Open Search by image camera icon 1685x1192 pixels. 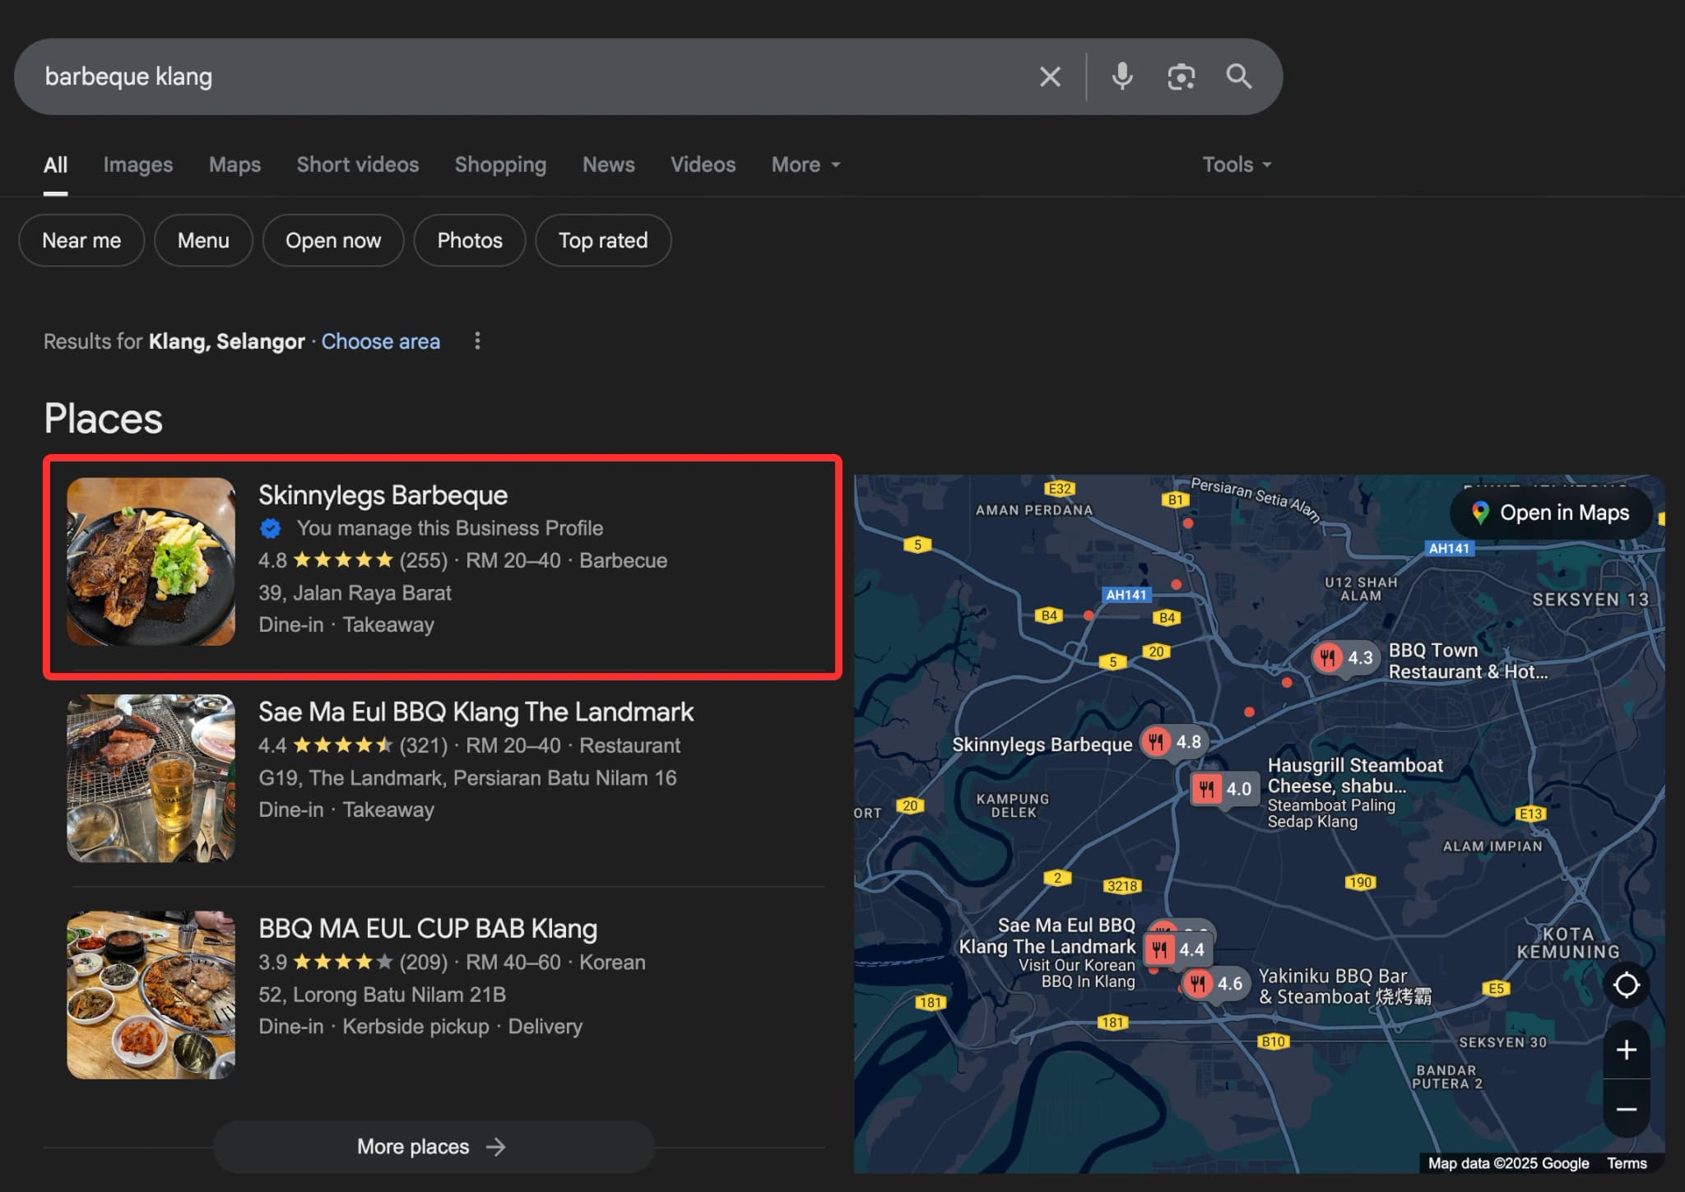tap(1181, 77)
